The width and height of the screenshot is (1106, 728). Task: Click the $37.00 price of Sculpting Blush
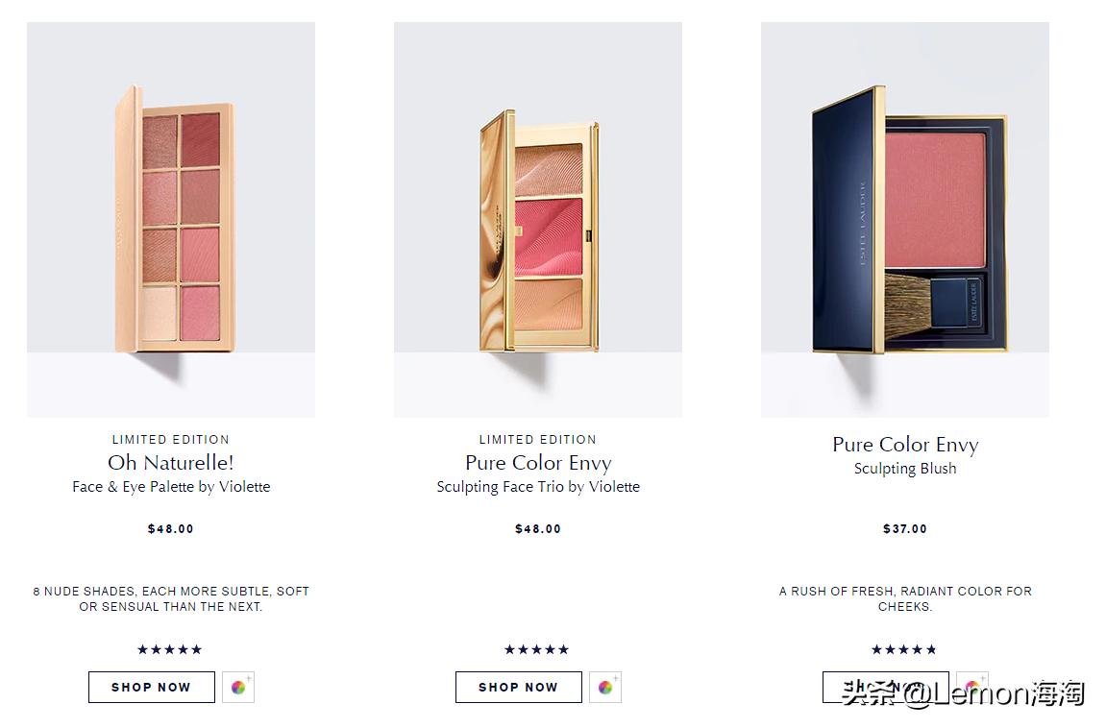point(905,529)
